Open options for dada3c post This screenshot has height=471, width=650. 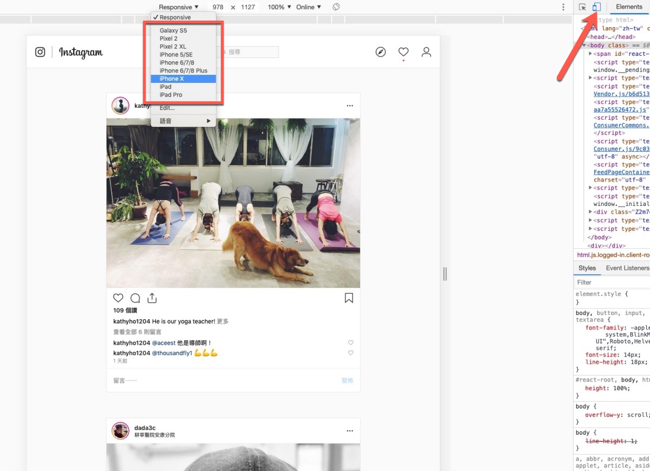pos(349,431)
